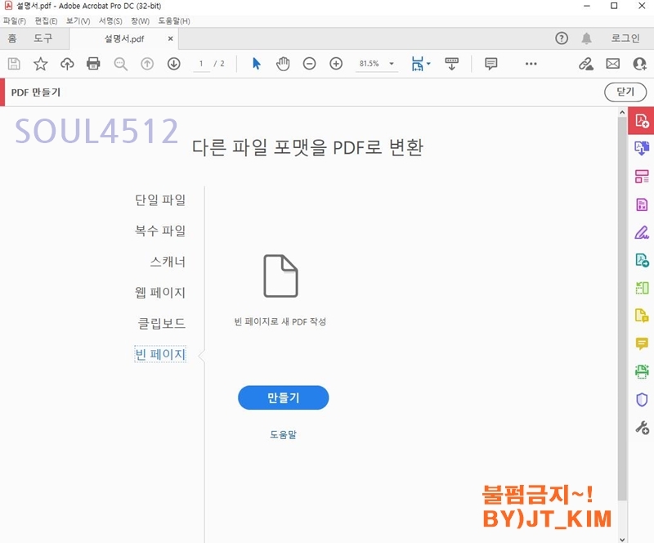Open Organize Pages tool in right sidebar
Screen dimensions: 654x543
pyautogui.click(x=642, y=176)
